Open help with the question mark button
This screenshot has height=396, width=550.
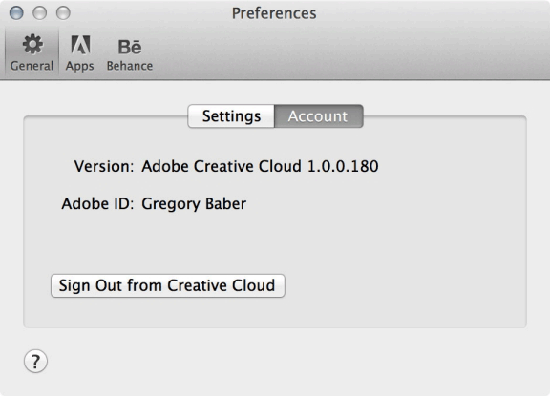tap(35, 361)
